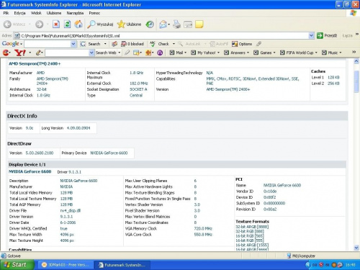
Task: Open the Widok menu
Action: point(36,13)
